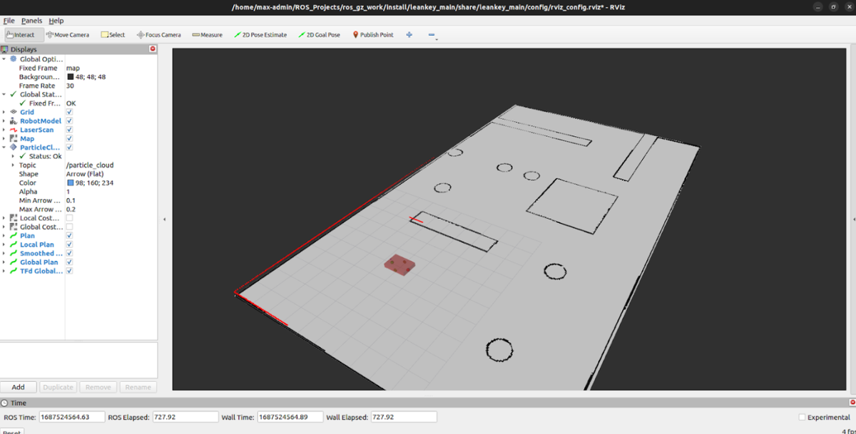856x434 pixels.
Task: Click the Local Costmap display icon
Action: pos(14,218)
